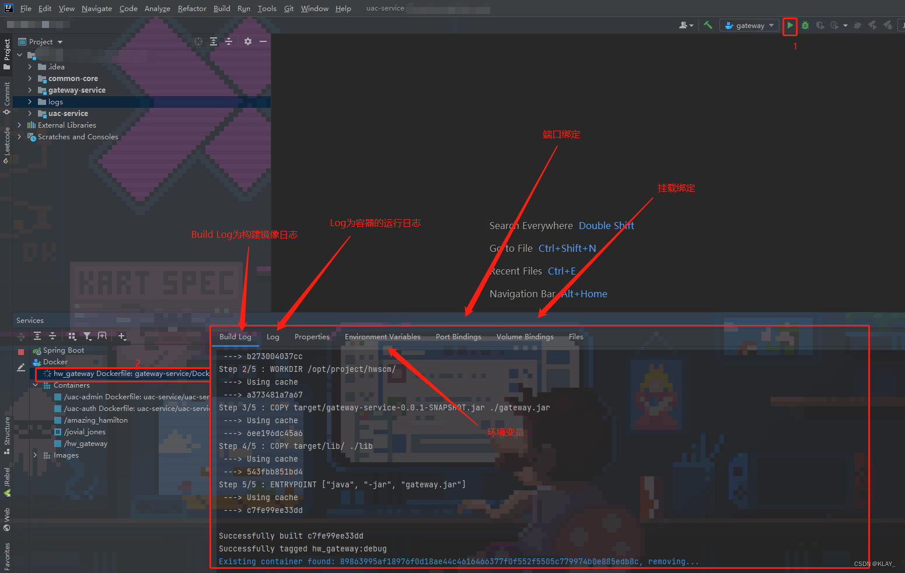Viewport: 905px width, 573px height.
Task: Hide the Project panel with minus icon
Action: (263, 41)
